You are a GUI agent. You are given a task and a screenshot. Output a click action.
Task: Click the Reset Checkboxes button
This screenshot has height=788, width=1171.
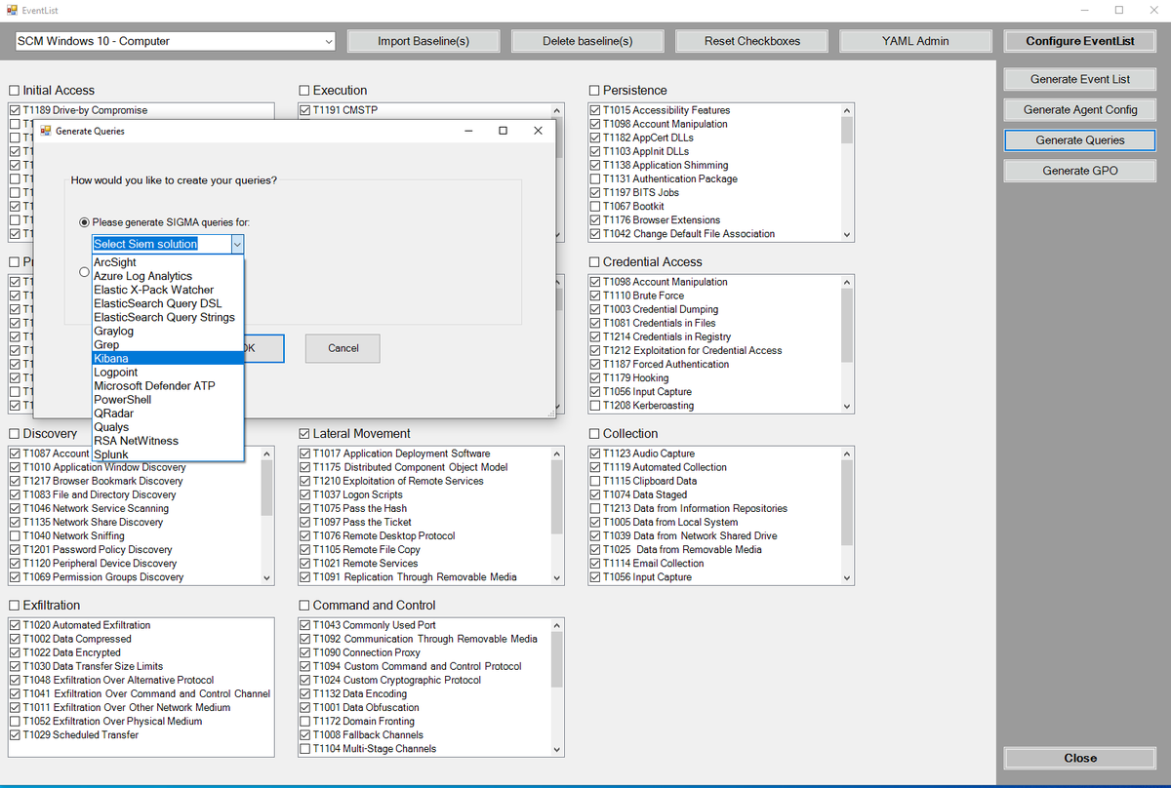(x=751, y=41)
